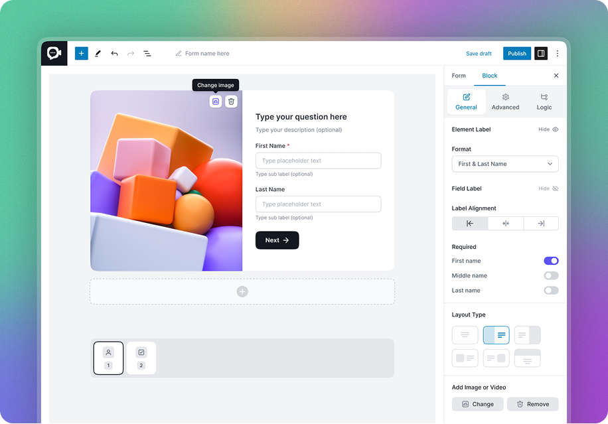Screen dimensions: 608x424
Task: Choose the small image right layout
Action: [x=496, y=358]
